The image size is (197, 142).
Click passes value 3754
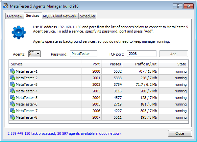click(118, 84)
